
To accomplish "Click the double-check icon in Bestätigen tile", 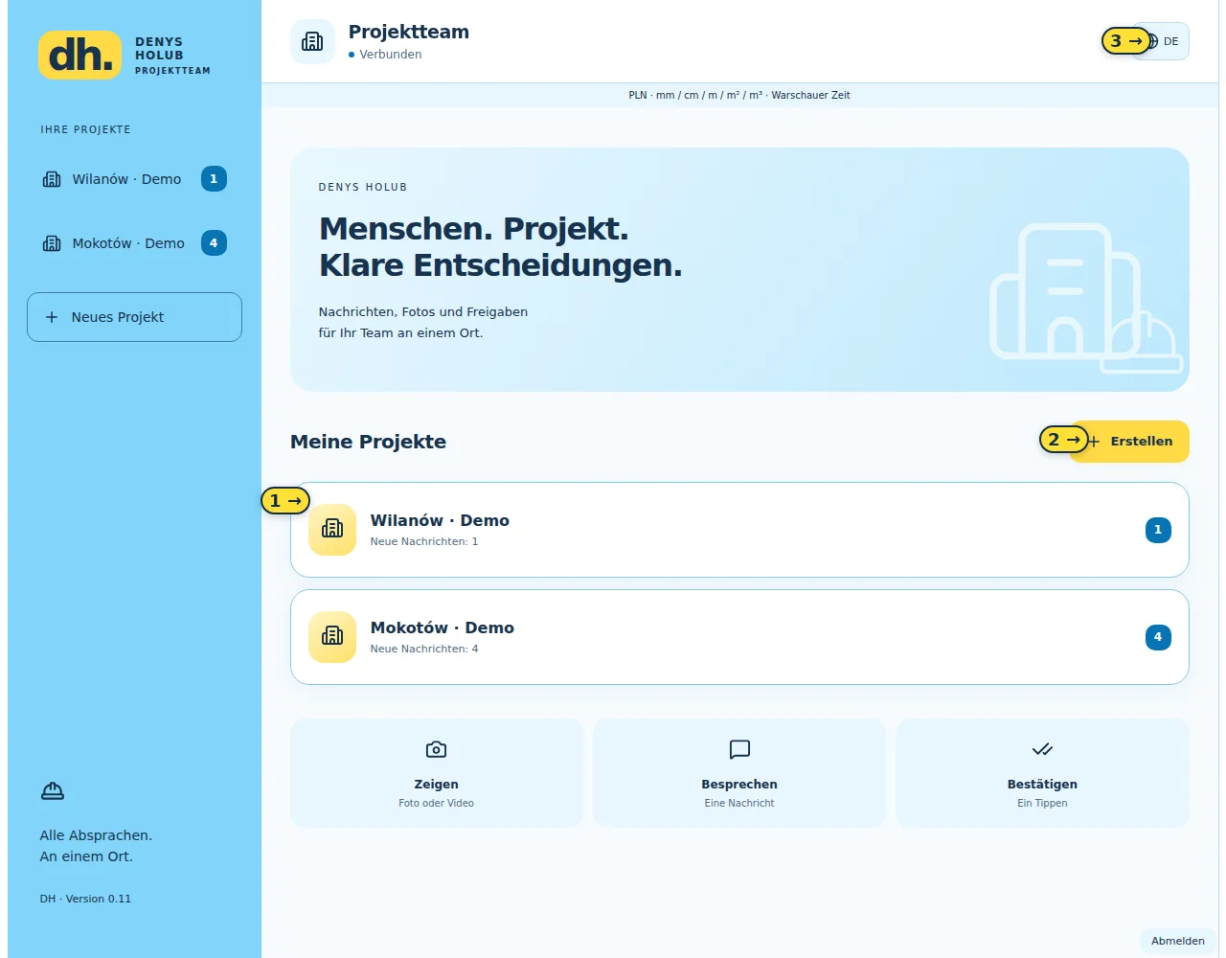I will (1042, 749).
